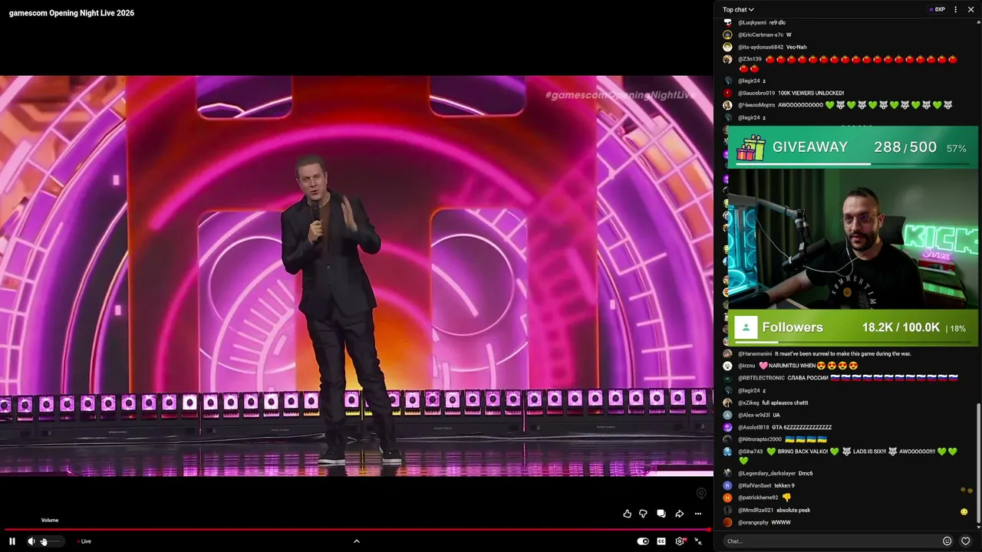Click the "tekken 9" chat message
The width and height of the screenshot is (982, 552).
tap(784, 485)
